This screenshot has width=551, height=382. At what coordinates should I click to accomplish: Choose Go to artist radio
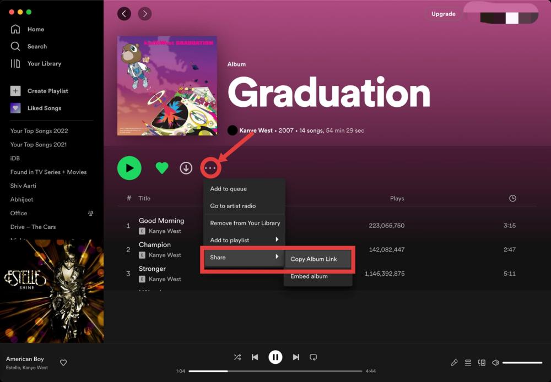(244, 206)
